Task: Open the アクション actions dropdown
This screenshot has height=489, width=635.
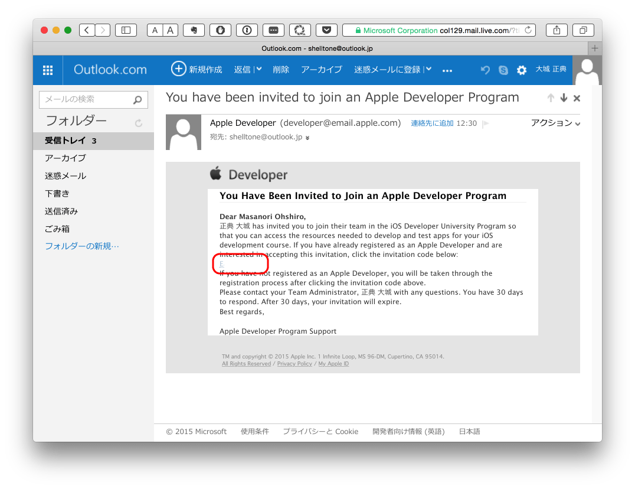Action: (556, 123)
